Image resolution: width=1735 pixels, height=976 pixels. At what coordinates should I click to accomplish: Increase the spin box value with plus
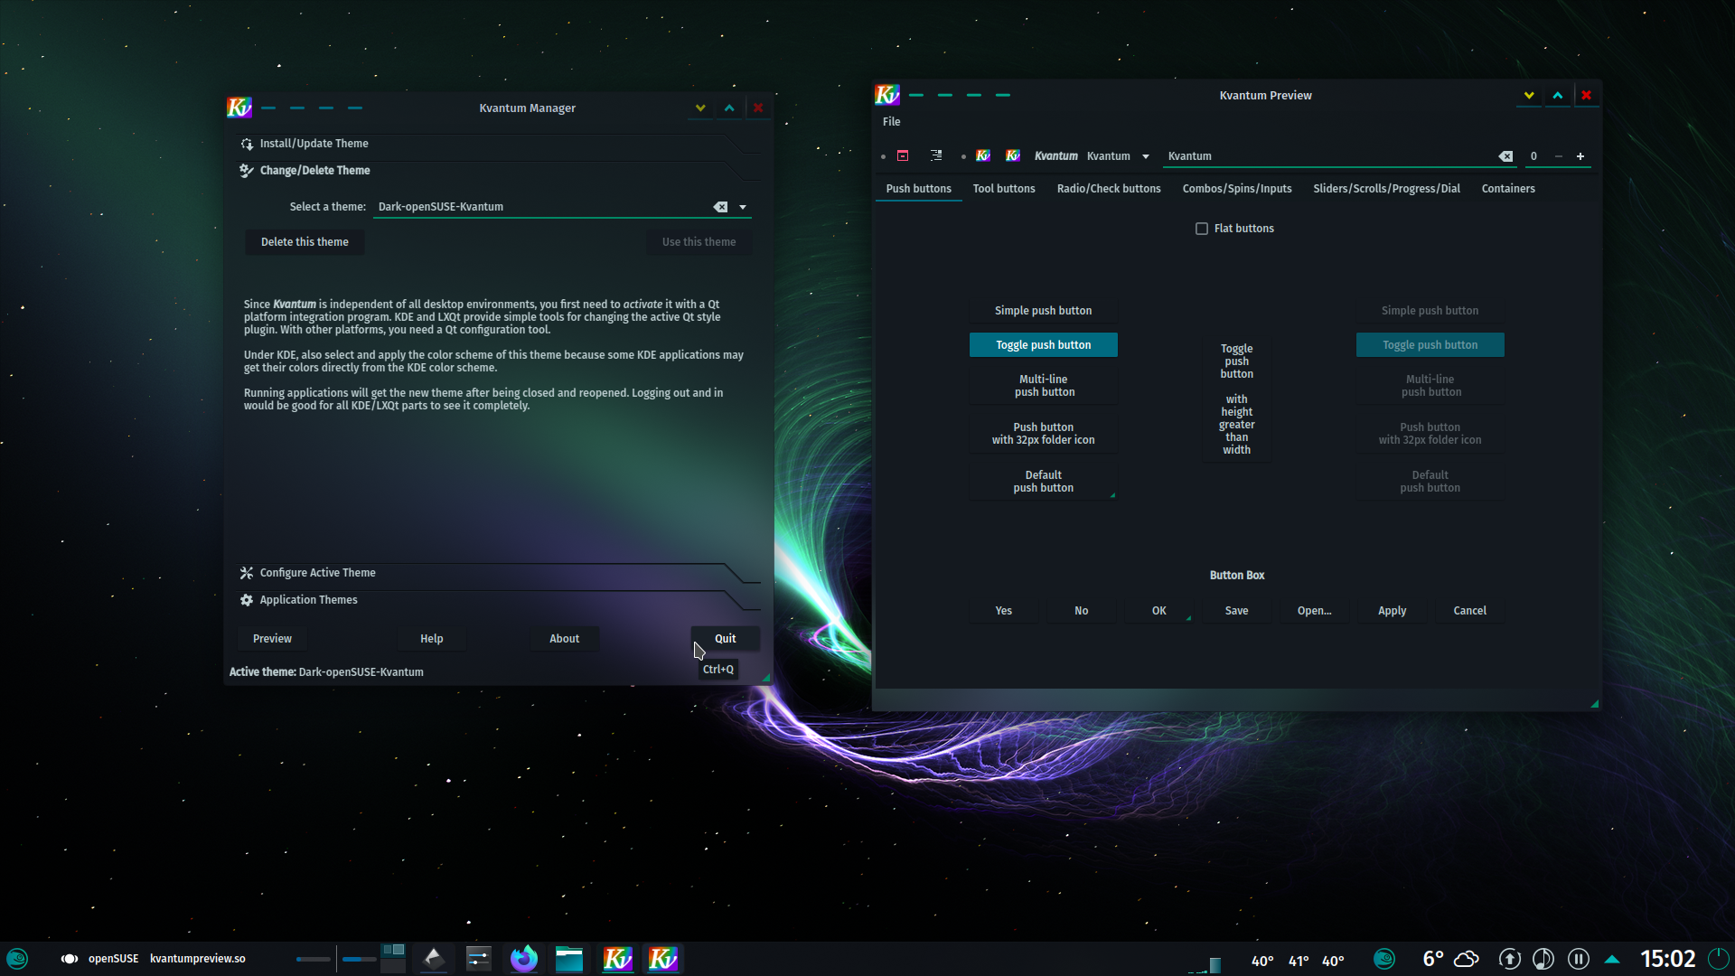click(1580, 156)
